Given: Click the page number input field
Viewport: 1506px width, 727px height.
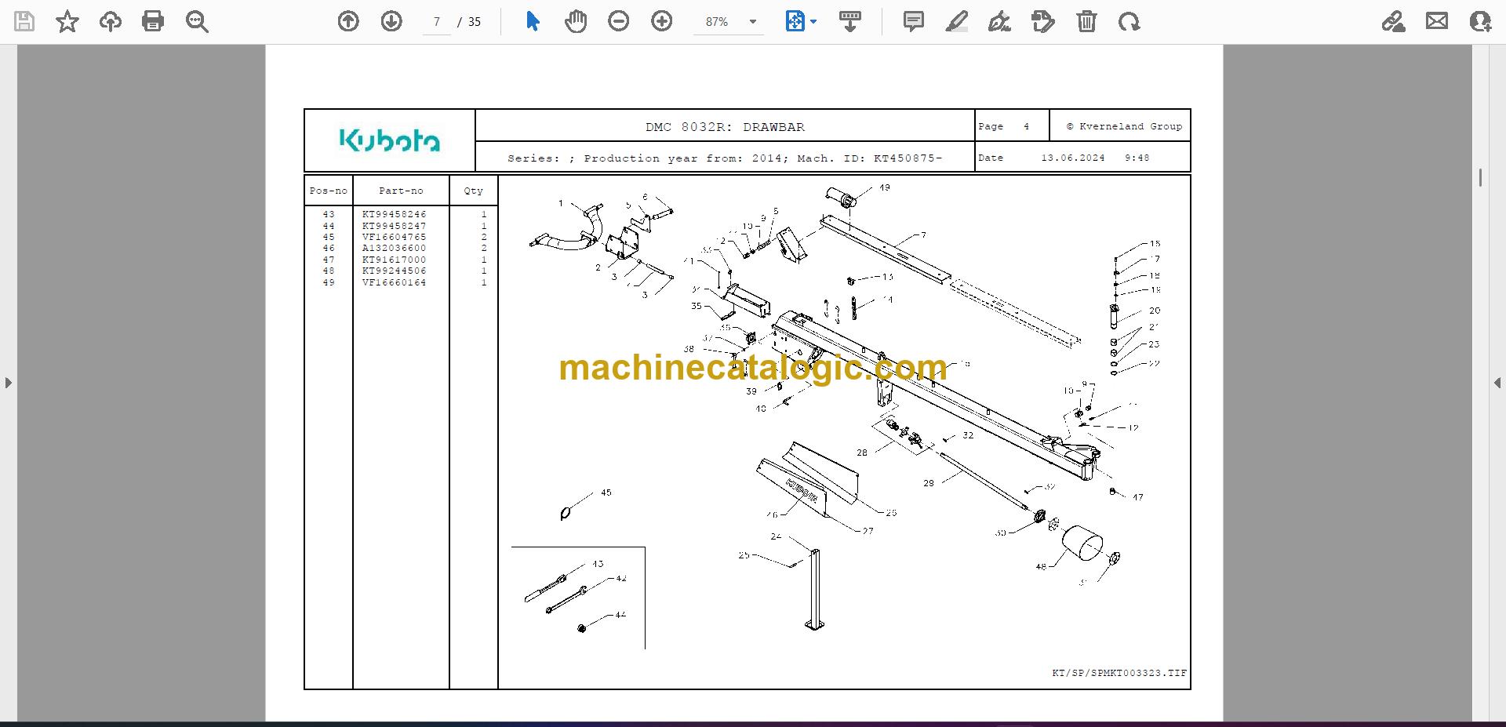Looking at the screenshot, I should (437, 22).
